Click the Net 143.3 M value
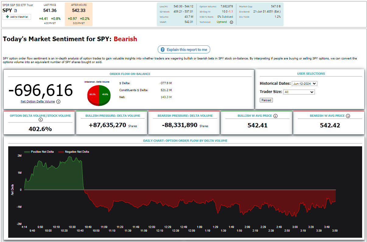The height and width of the screenshot is (242, 367). click(166, 97)
